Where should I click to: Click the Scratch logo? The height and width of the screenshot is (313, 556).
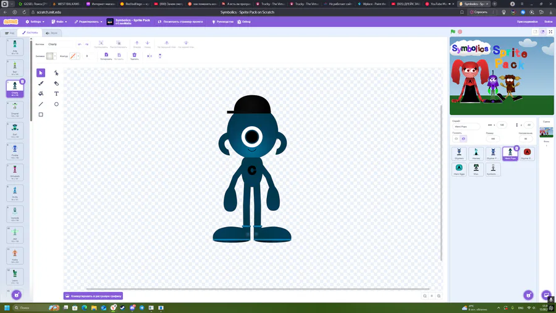click(x=11, y=22)
